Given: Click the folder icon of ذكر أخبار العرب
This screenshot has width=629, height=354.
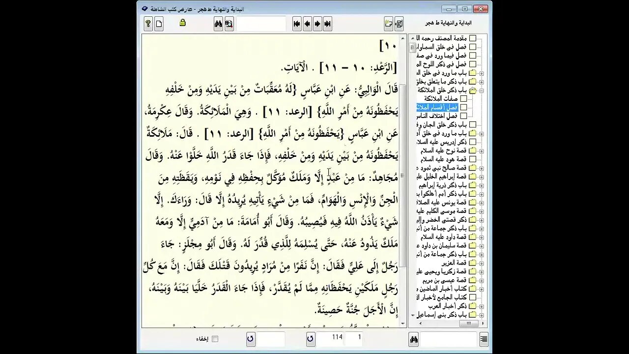Looking at the screenshot, I should click(x=473, y=306).
